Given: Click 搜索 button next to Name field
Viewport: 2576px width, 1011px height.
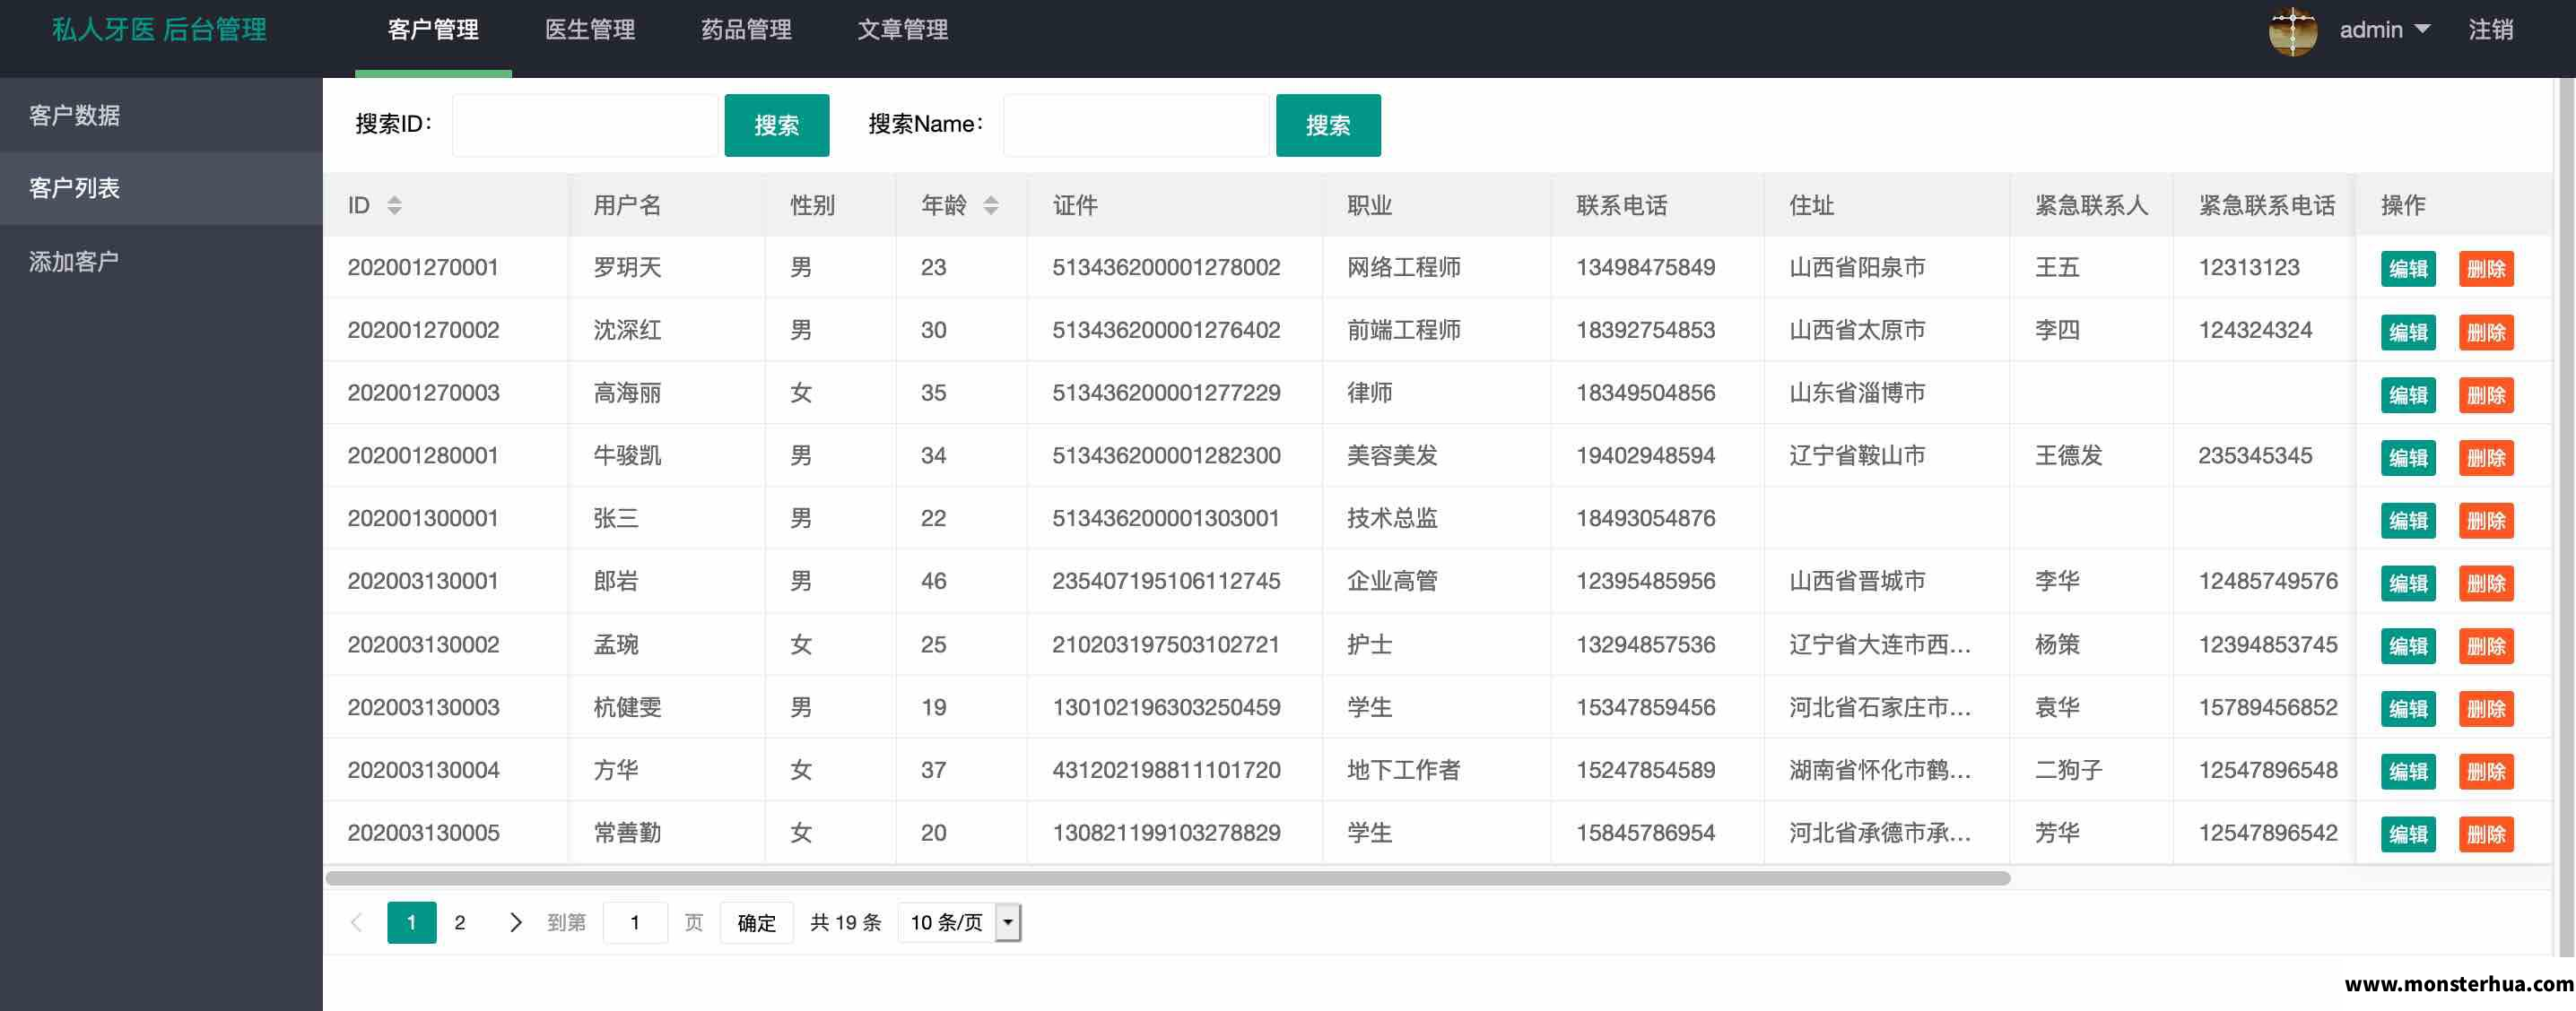Looking at the screenshot, I should 1328,125.
